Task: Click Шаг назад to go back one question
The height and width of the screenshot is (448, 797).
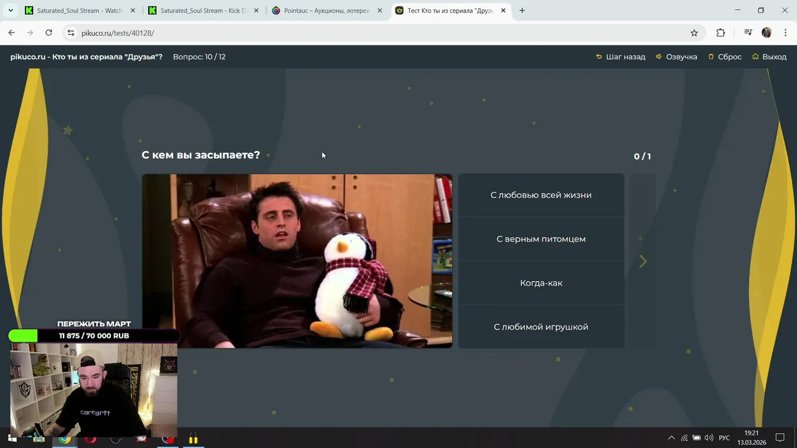Action: point(620,57)
